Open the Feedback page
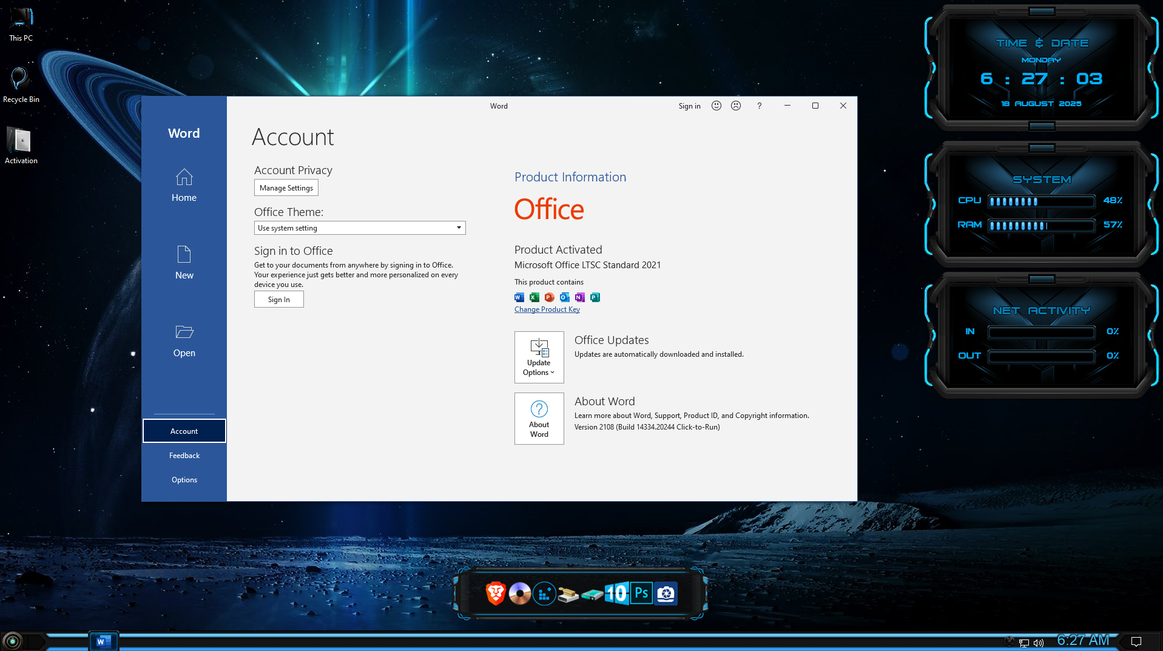 (184, 456)
